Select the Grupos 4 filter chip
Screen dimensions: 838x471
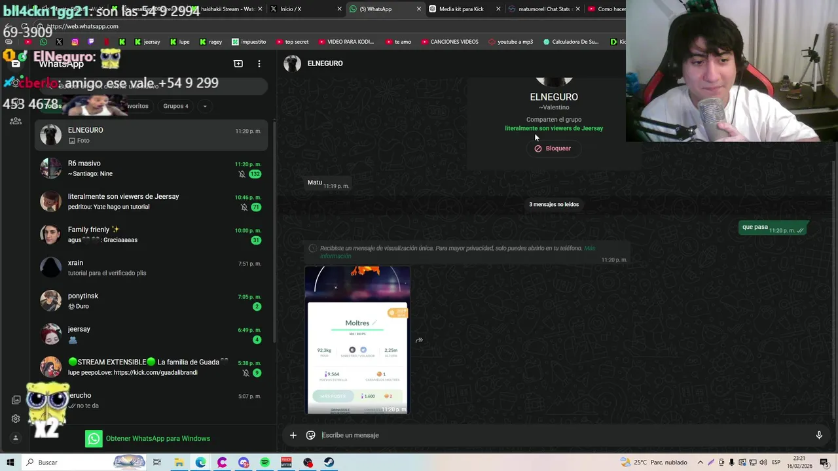(175, 106)
